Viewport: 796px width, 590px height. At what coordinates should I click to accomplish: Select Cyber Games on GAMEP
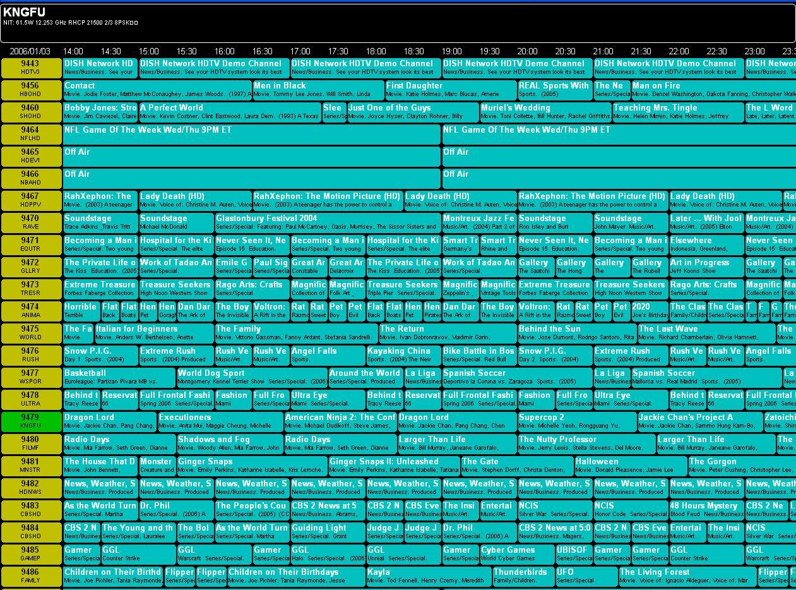point(517,554)
